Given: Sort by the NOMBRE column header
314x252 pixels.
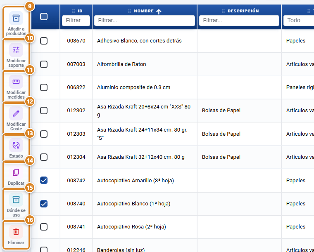Looking at the screenshot, I should [x=144, y=11].
